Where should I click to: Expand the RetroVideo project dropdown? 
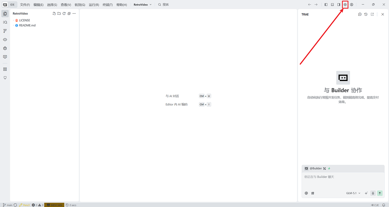142,4
